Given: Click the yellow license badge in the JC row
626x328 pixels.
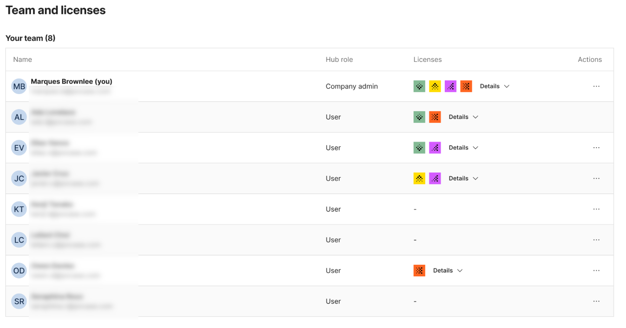Looking at the screenshot, I should pyautogui.click(x=419, y=178).
